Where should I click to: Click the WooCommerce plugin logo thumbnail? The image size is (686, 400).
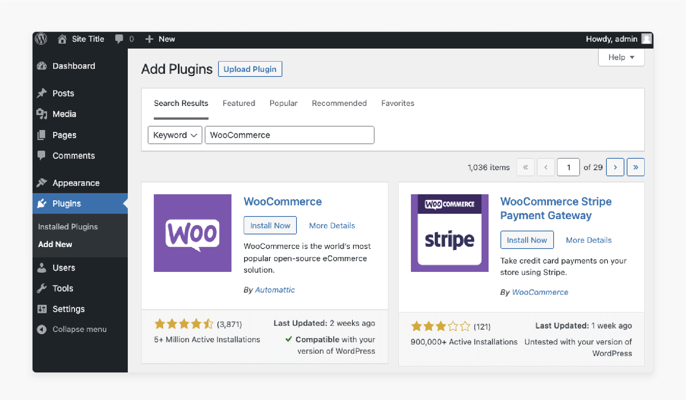[192, 233]
